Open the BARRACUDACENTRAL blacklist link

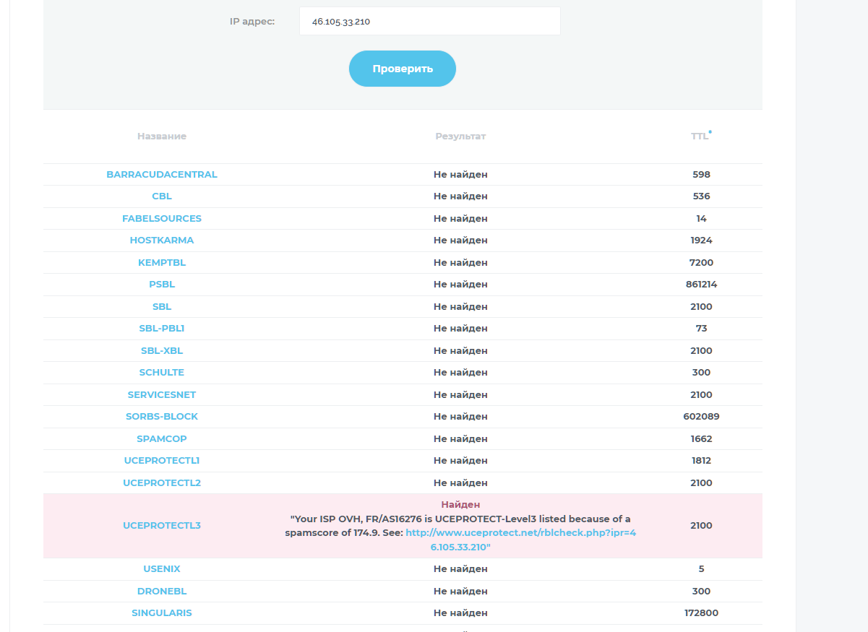coord(161,174)
